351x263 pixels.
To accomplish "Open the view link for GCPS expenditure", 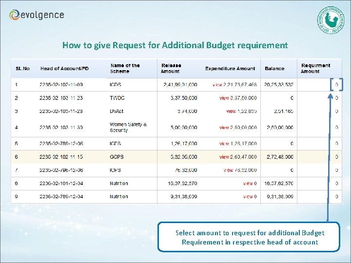I will click(x=224, y=157).
